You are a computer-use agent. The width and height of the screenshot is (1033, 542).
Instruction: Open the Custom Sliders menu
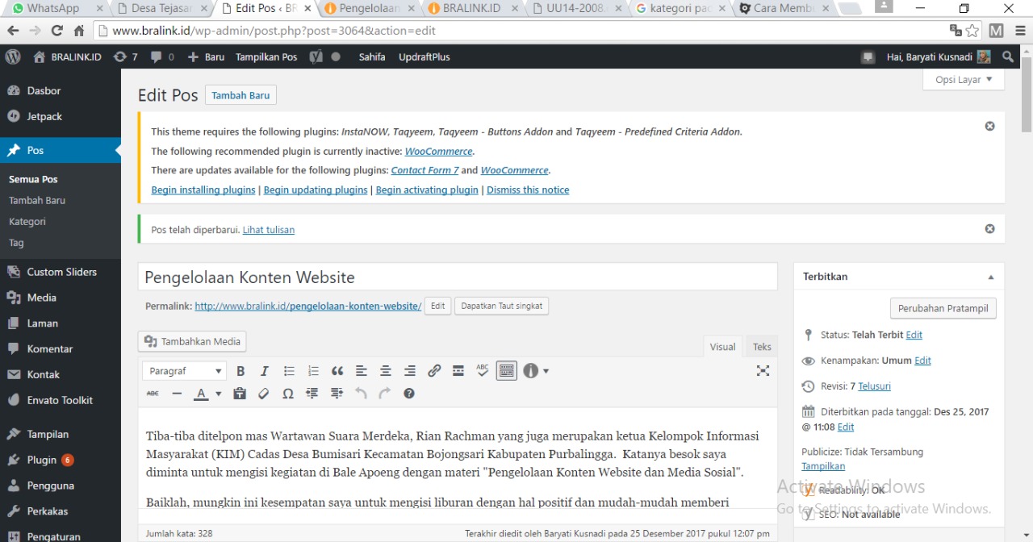tap(61, 272)
